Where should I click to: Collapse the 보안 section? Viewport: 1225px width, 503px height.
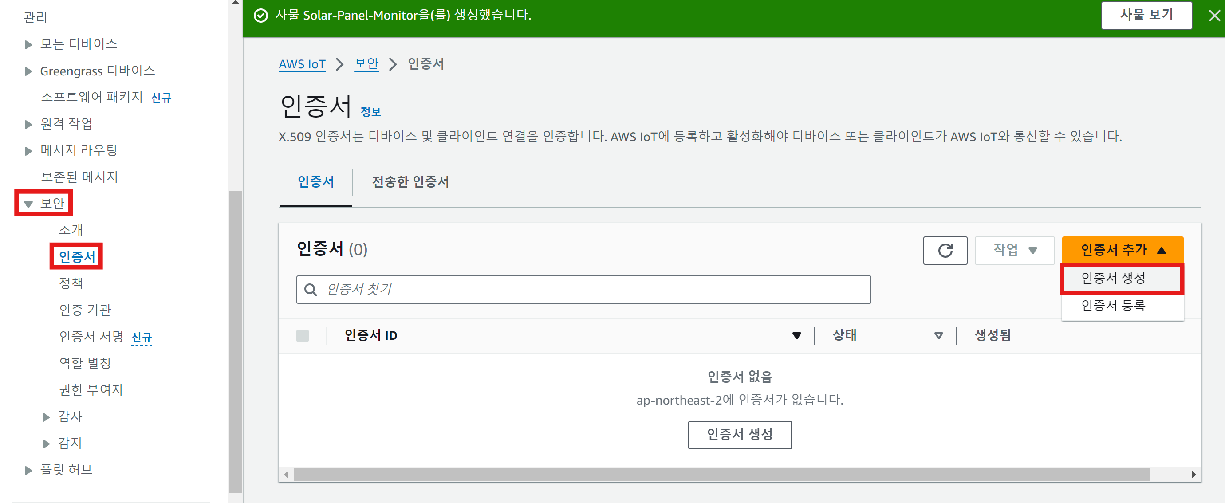coord(28,204)
